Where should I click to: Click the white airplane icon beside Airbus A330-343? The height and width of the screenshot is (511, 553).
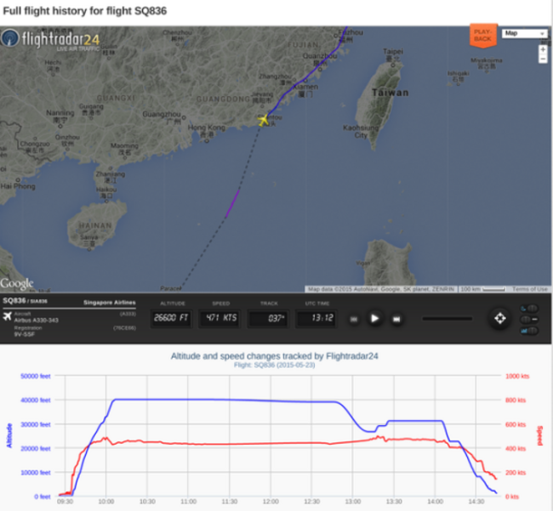coord(8,316)
